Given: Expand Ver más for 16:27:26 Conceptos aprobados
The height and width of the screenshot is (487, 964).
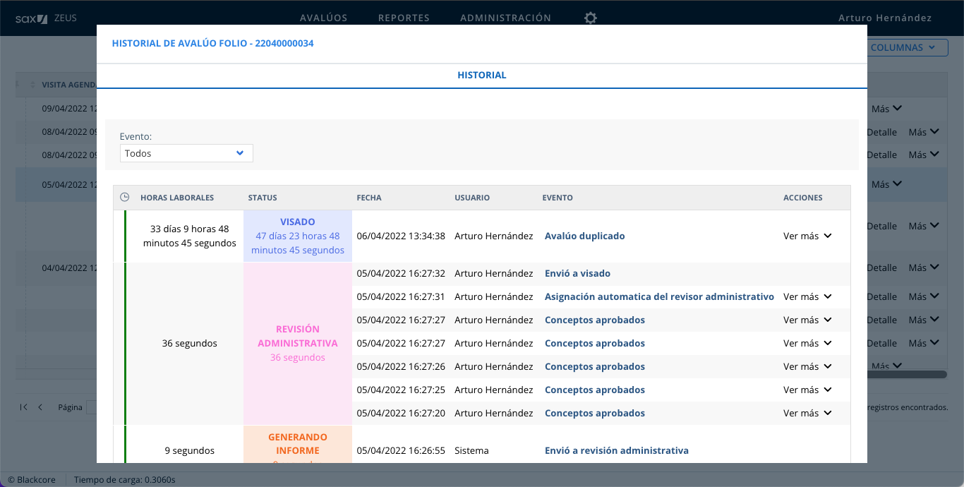Looking at the screenshot, I should (x=808, y=366).
